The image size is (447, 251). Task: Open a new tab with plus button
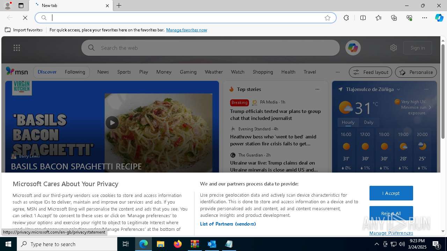click(x=119, y=6)
